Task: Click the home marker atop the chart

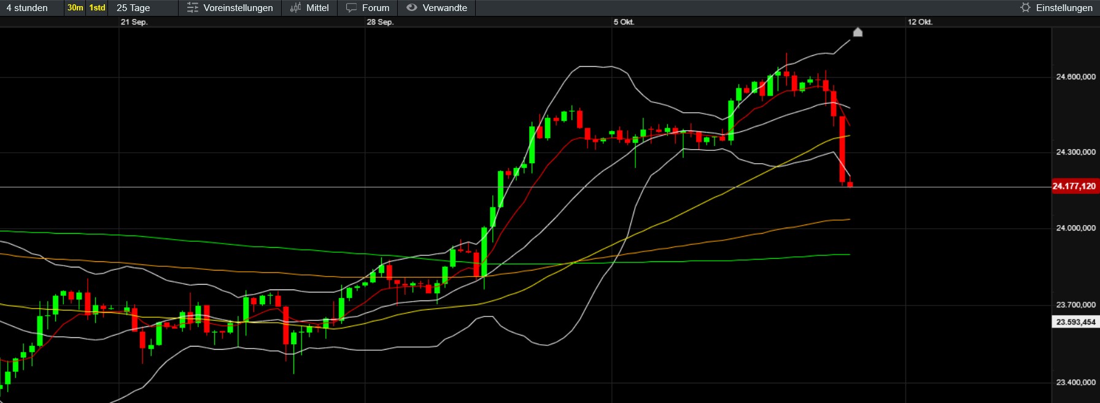Action: [858, 32]
